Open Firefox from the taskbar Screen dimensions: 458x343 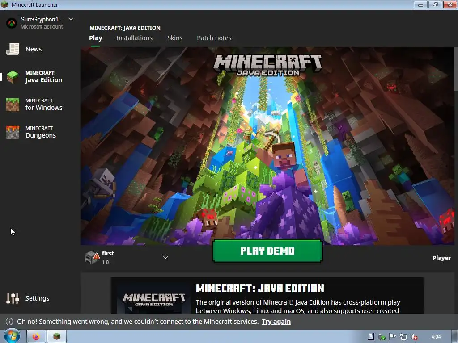pos(36,337)
